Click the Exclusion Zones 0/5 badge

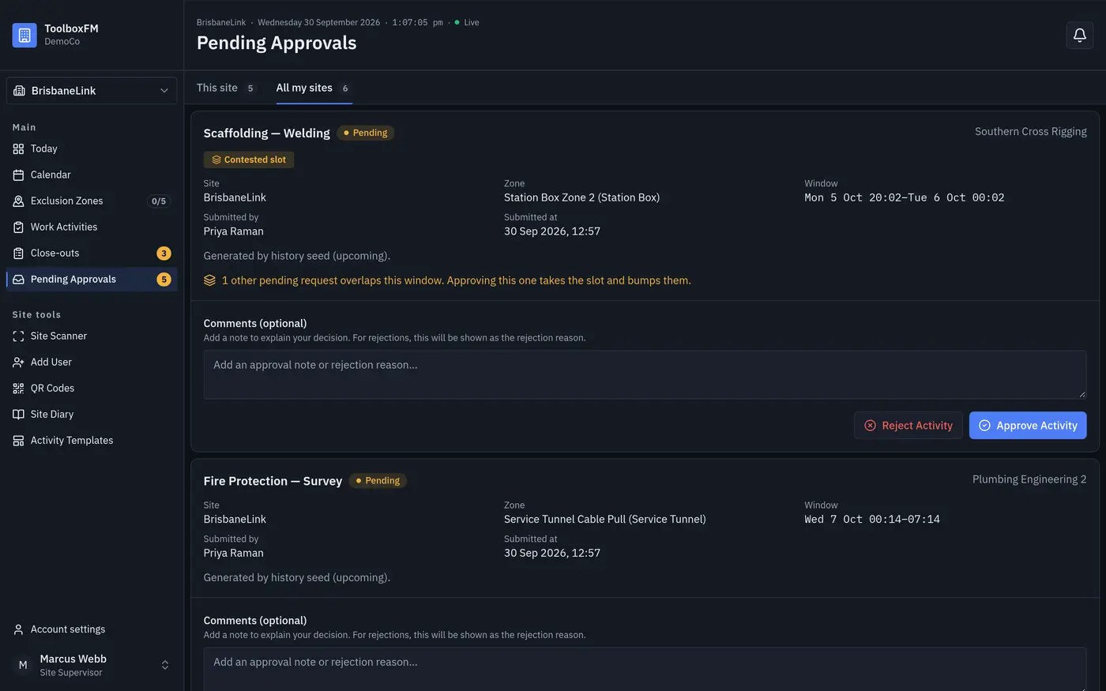click(159, 201)
